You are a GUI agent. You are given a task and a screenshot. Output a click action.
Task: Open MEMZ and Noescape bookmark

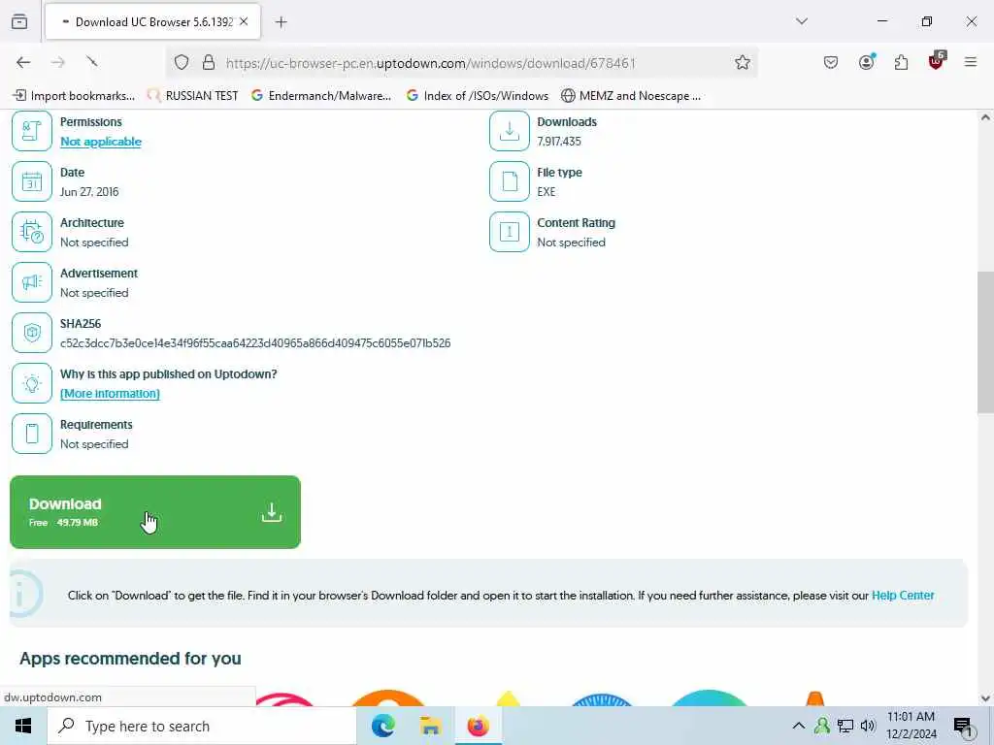click(631, 96)
